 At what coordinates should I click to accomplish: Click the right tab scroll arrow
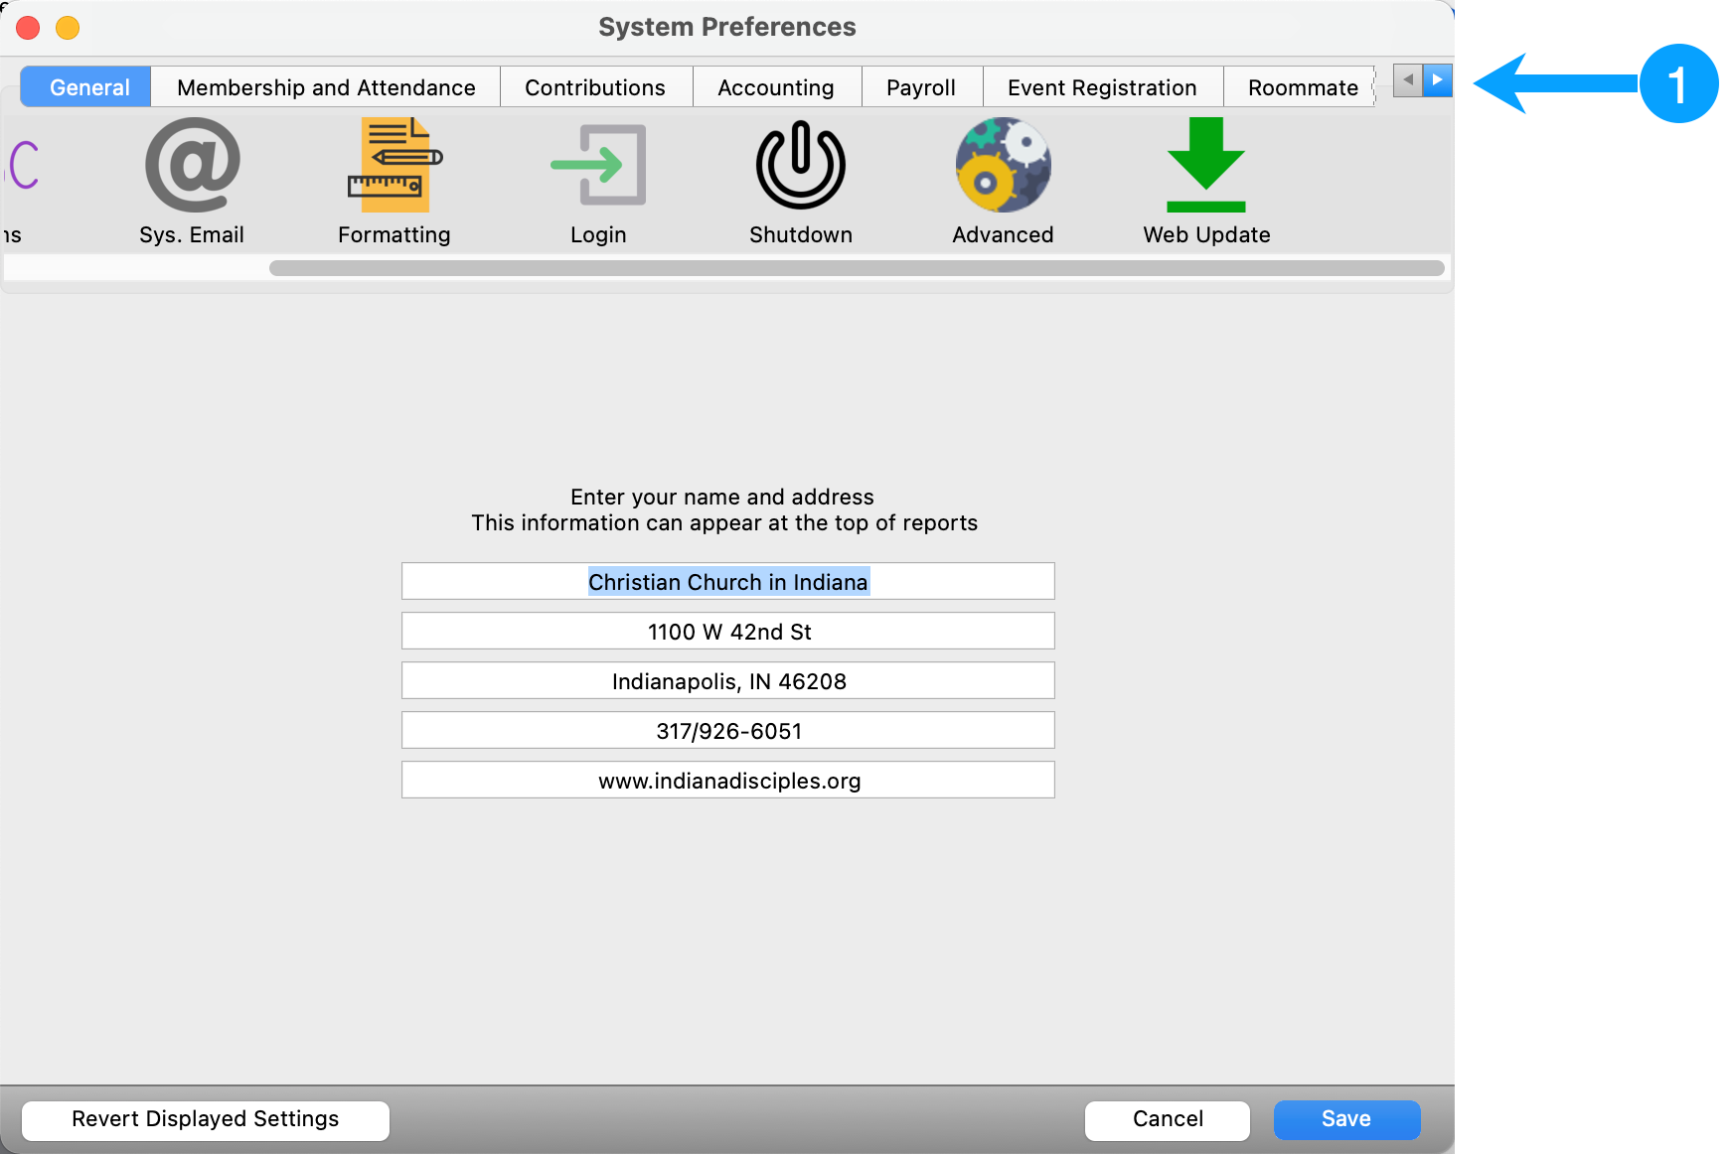1438,80
